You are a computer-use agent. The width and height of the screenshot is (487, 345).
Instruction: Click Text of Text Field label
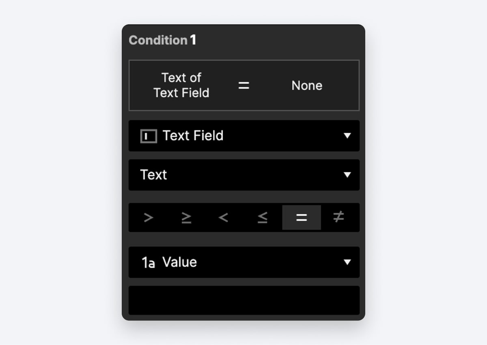tap(181, 85)
